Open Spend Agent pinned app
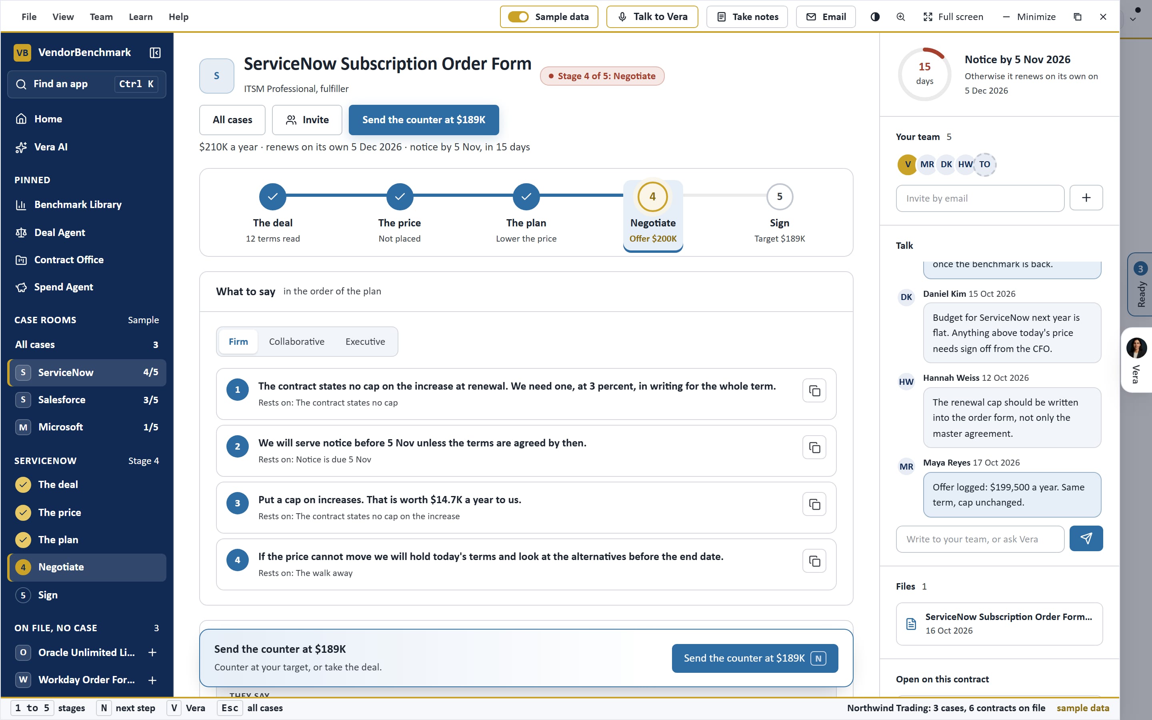The height and width of the screenshot is (720, 1152). click(x=87, y=287)
